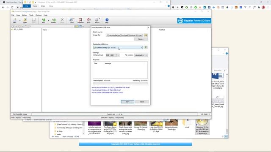Click the view mode icon beside path bar
This screenshot has height=152, width=271.
point(81,26)
